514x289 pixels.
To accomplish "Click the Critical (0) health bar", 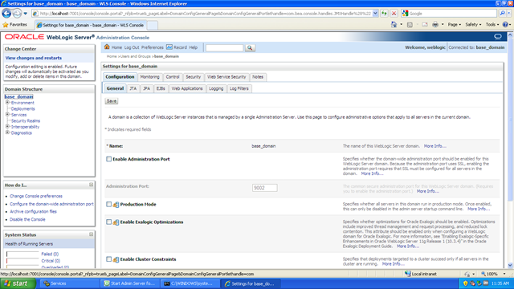I will pos(22,261).
